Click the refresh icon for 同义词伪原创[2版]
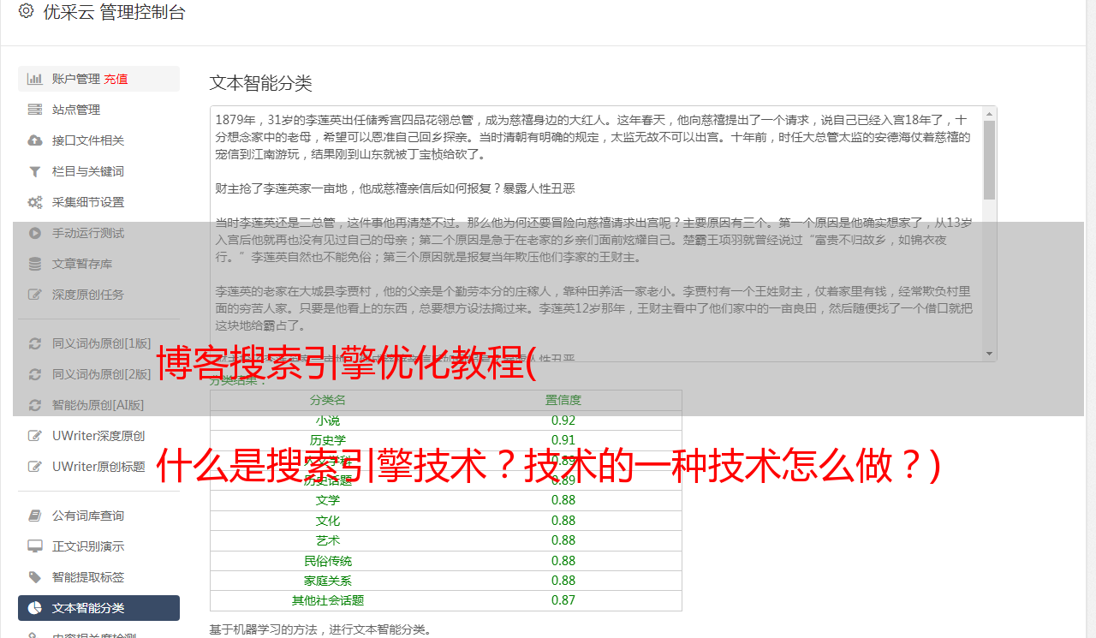This screenshot has width=1096, height=638. point(35,374)
